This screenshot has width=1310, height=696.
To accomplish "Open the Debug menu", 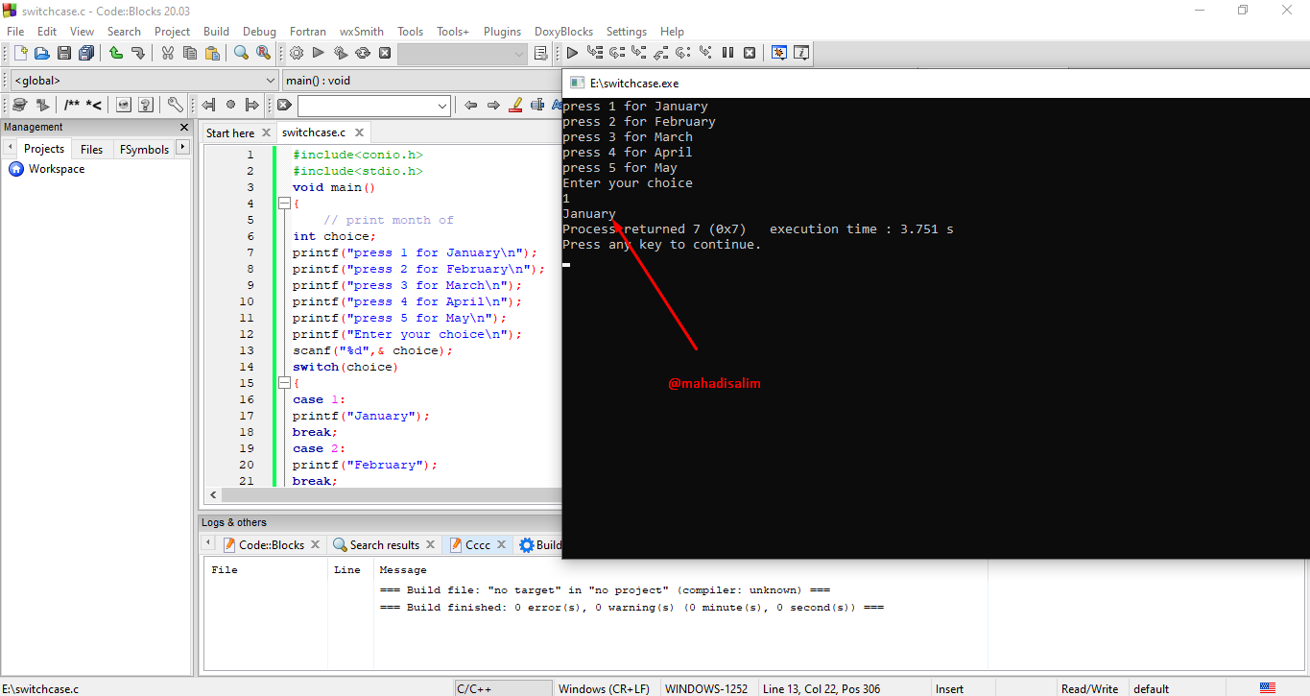I will (259, 32).
